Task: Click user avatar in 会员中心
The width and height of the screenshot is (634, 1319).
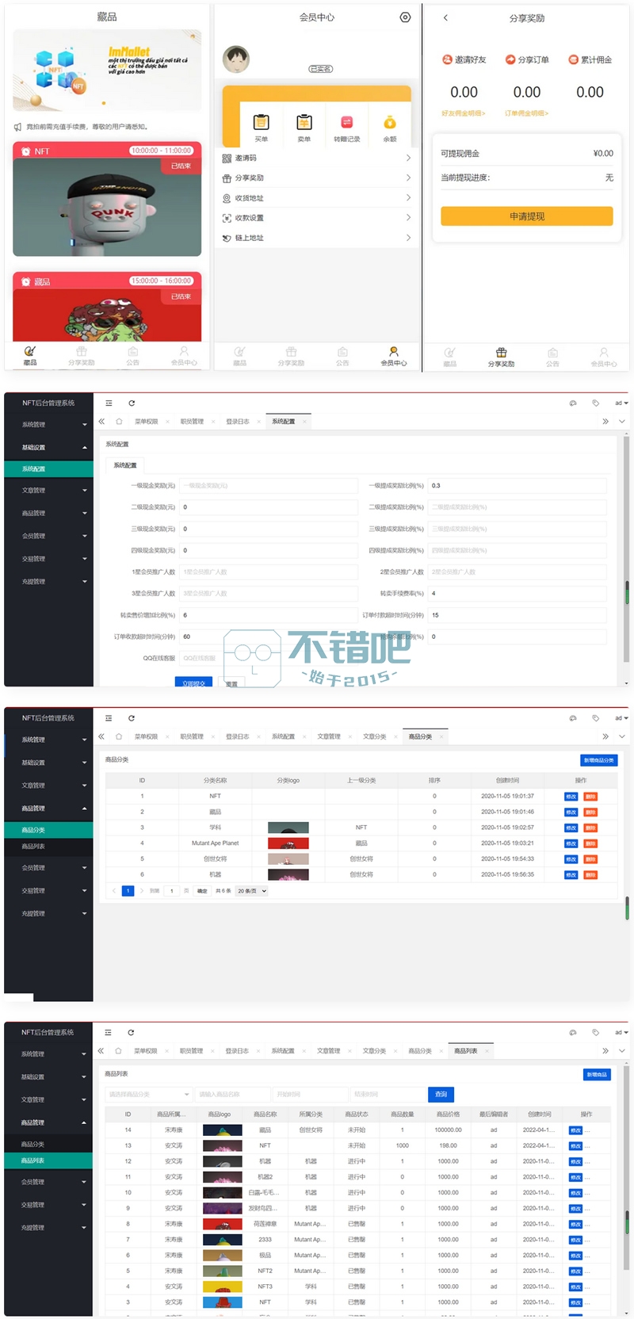Action: click(236, 58)
